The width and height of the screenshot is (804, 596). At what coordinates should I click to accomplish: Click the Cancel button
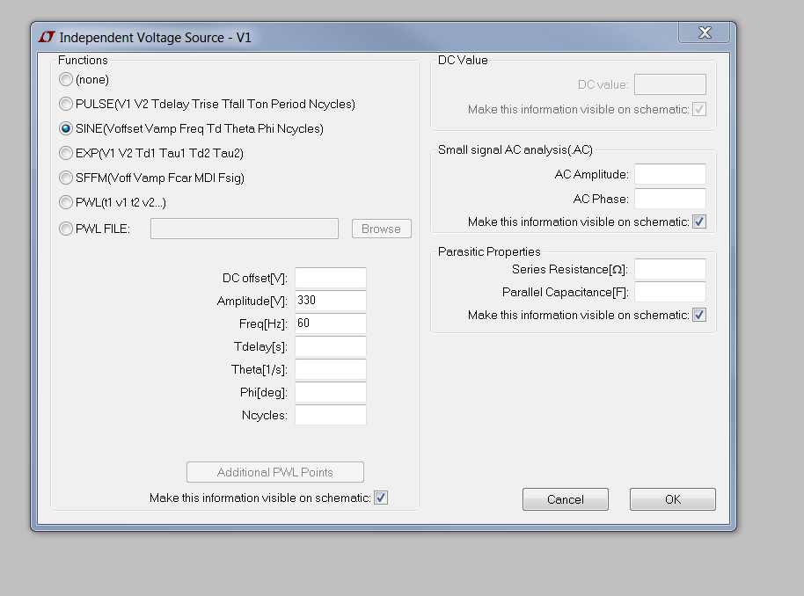[x=566, y=499]
